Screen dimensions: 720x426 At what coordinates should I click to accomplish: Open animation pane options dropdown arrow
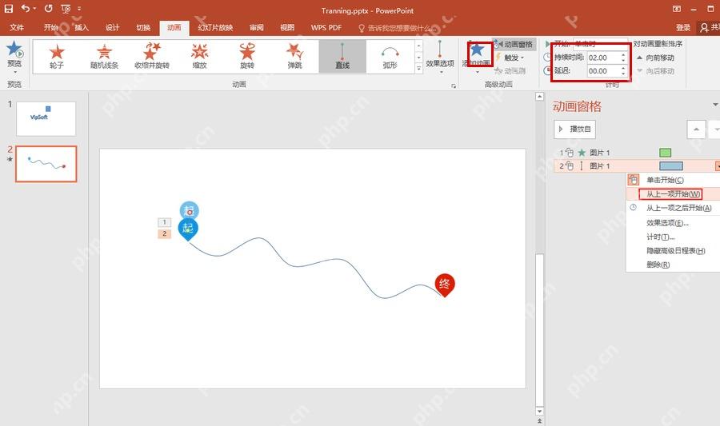[715, 106]
